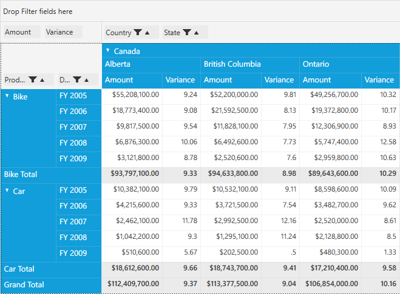Click the D... row field sort arrow
Screen dimensions: 400x294
86,79
